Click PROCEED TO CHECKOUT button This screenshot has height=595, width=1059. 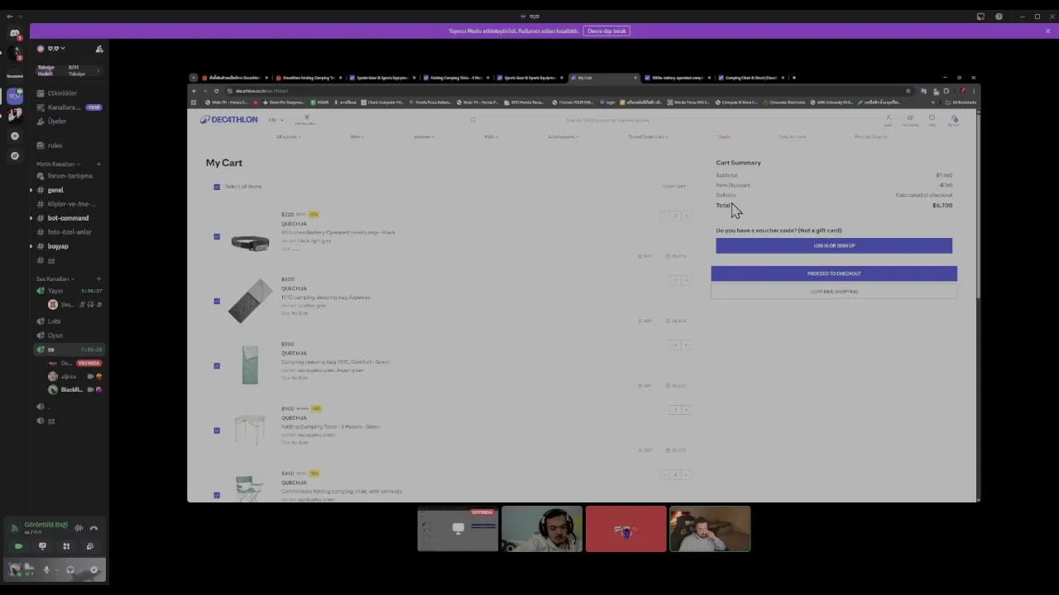(x=834, y=274)
